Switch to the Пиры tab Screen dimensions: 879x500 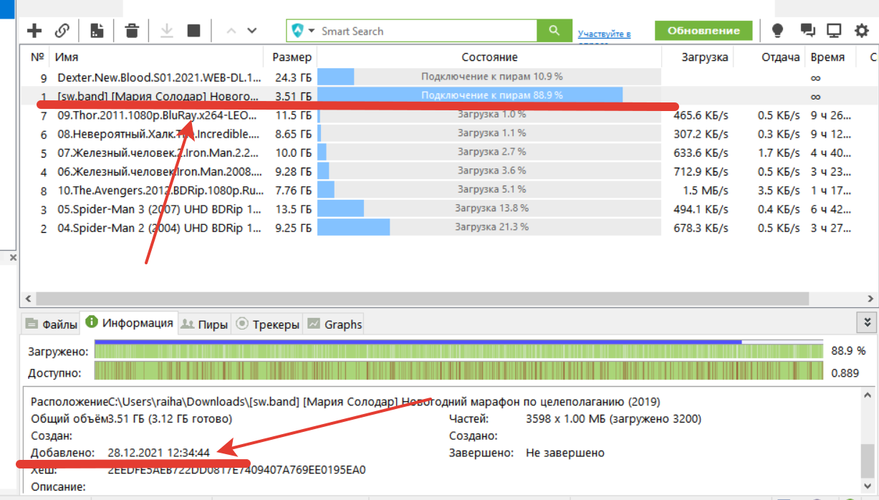205,324
